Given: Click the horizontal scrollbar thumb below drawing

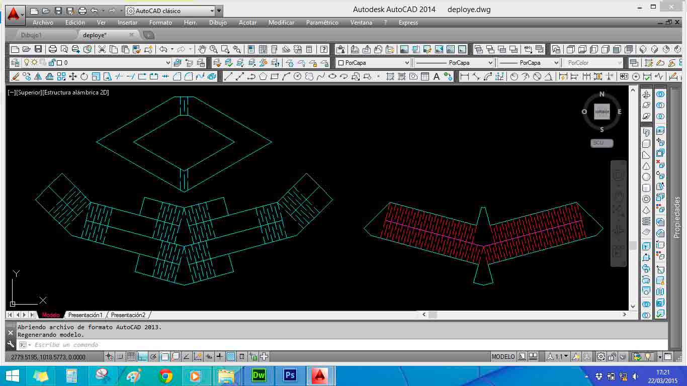Looking at the screenshot, I should pyautogui.click(x=433, y=315).
